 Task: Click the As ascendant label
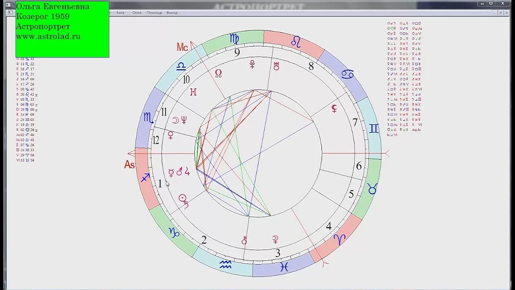(129, 165)
